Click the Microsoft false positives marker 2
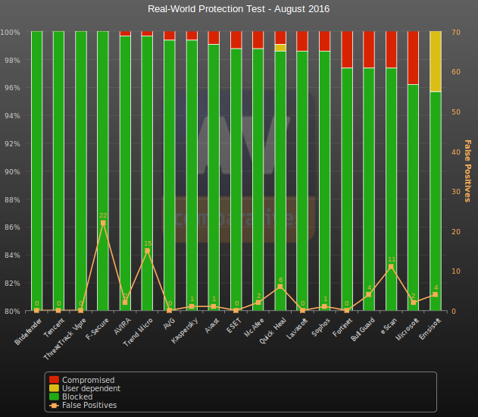 pos(414,303)
